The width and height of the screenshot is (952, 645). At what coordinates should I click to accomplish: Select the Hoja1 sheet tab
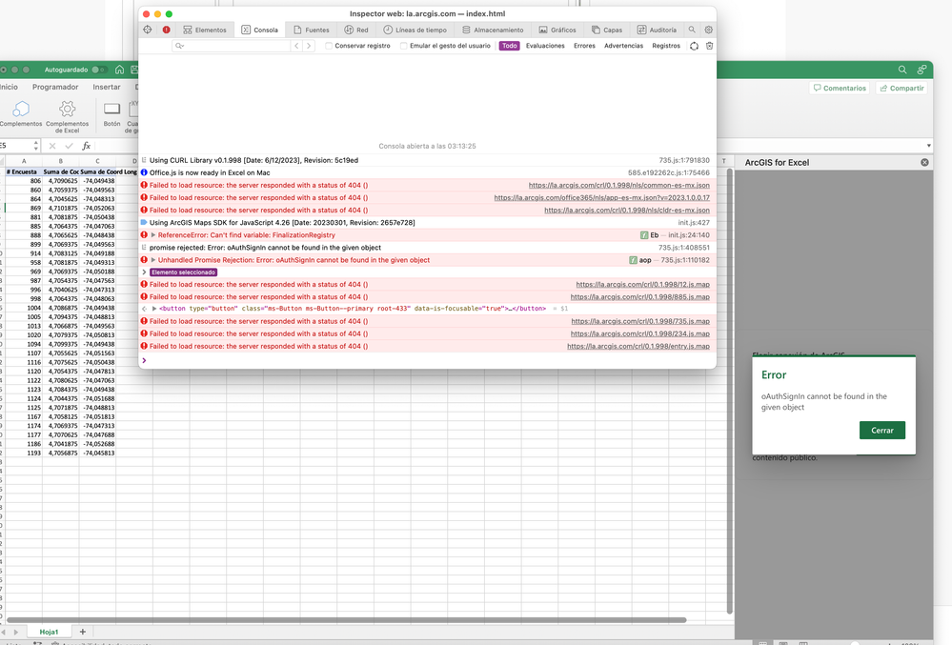point(49,632)
